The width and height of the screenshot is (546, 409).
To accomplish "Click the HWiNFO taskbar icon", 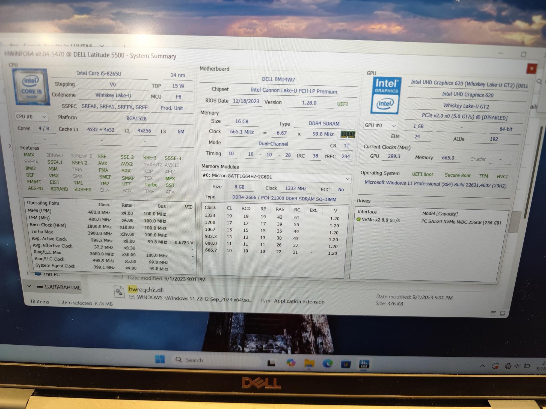I will (x=364, y=364).
